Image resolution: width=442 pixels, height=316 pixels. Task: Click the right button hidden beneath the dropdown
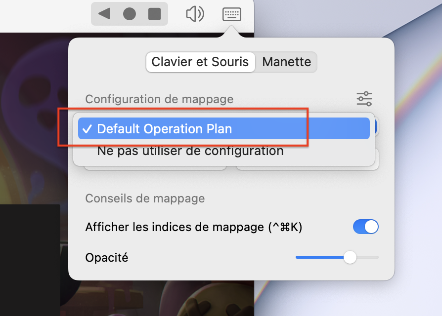[x=308, y=168]
